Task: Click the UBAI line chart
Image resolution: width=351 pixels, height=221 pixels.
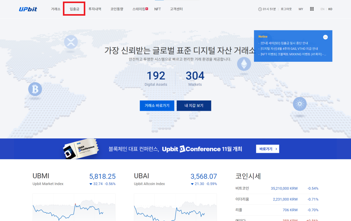Action: [x=175, y=207]
